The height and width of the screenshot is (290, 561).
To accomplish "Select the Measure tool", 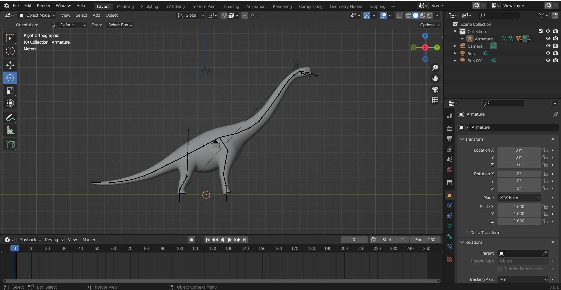I will 10,130.
